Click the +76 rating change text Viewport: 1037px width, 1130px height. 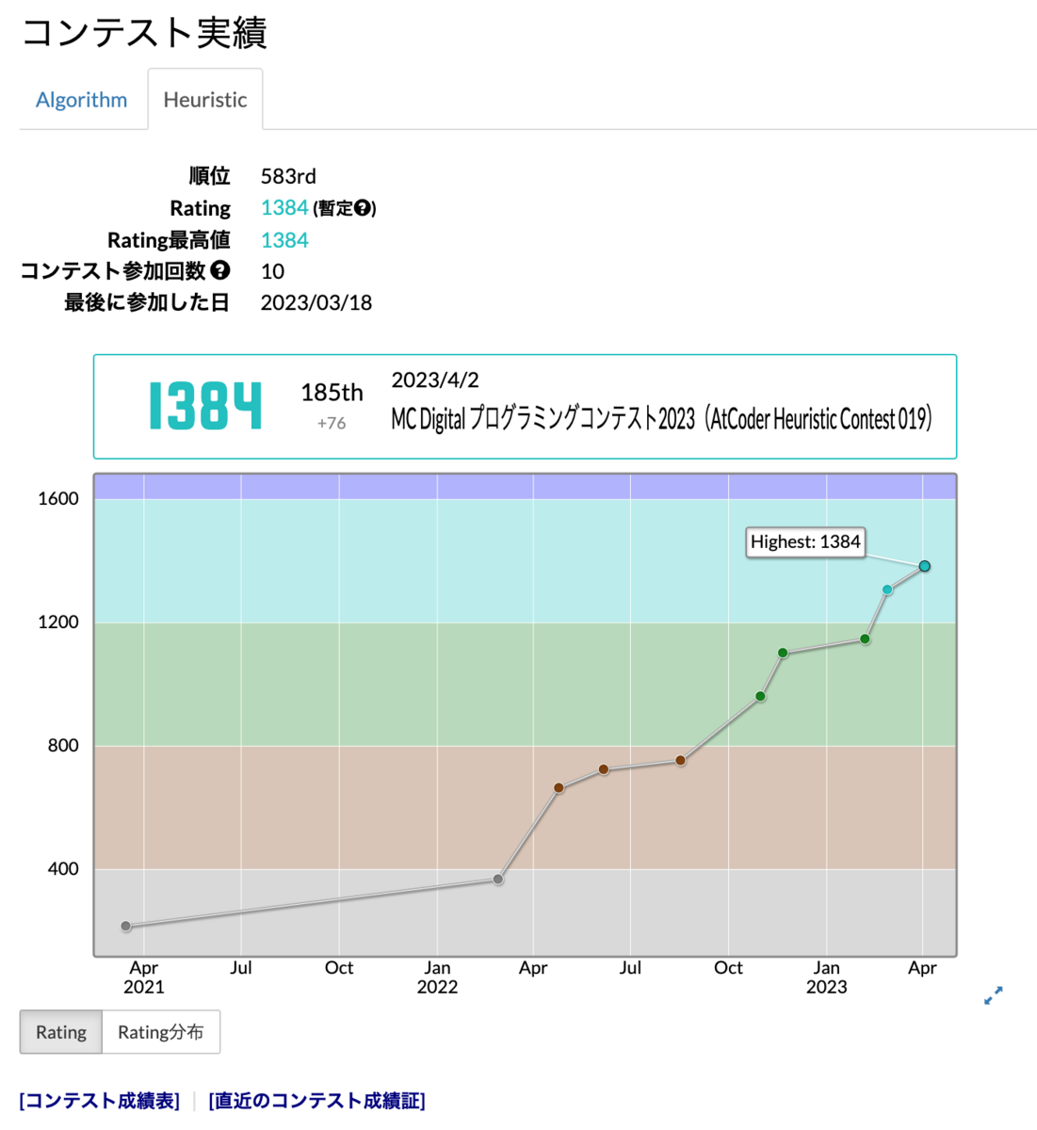332,424
